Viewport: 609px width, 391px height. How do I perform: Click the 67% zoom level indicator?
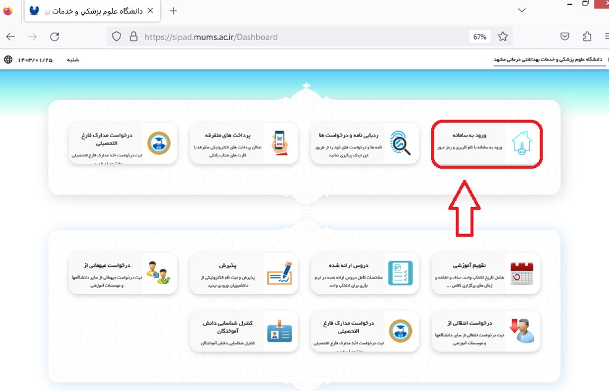pos(479,37)
